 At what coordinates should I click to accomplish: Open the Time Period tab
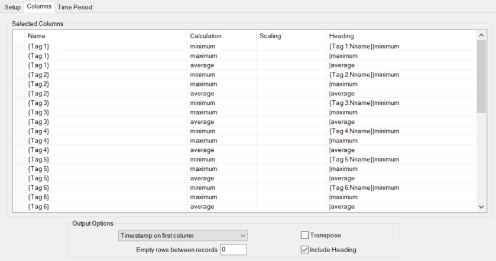pos(74,7)
